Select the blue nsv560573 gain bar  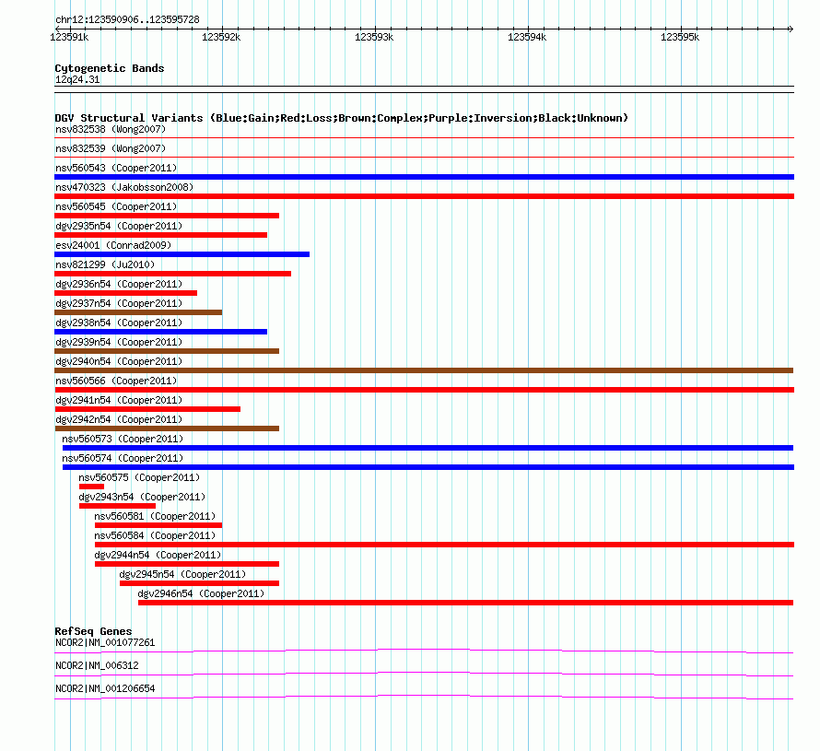tap(428, 448)
